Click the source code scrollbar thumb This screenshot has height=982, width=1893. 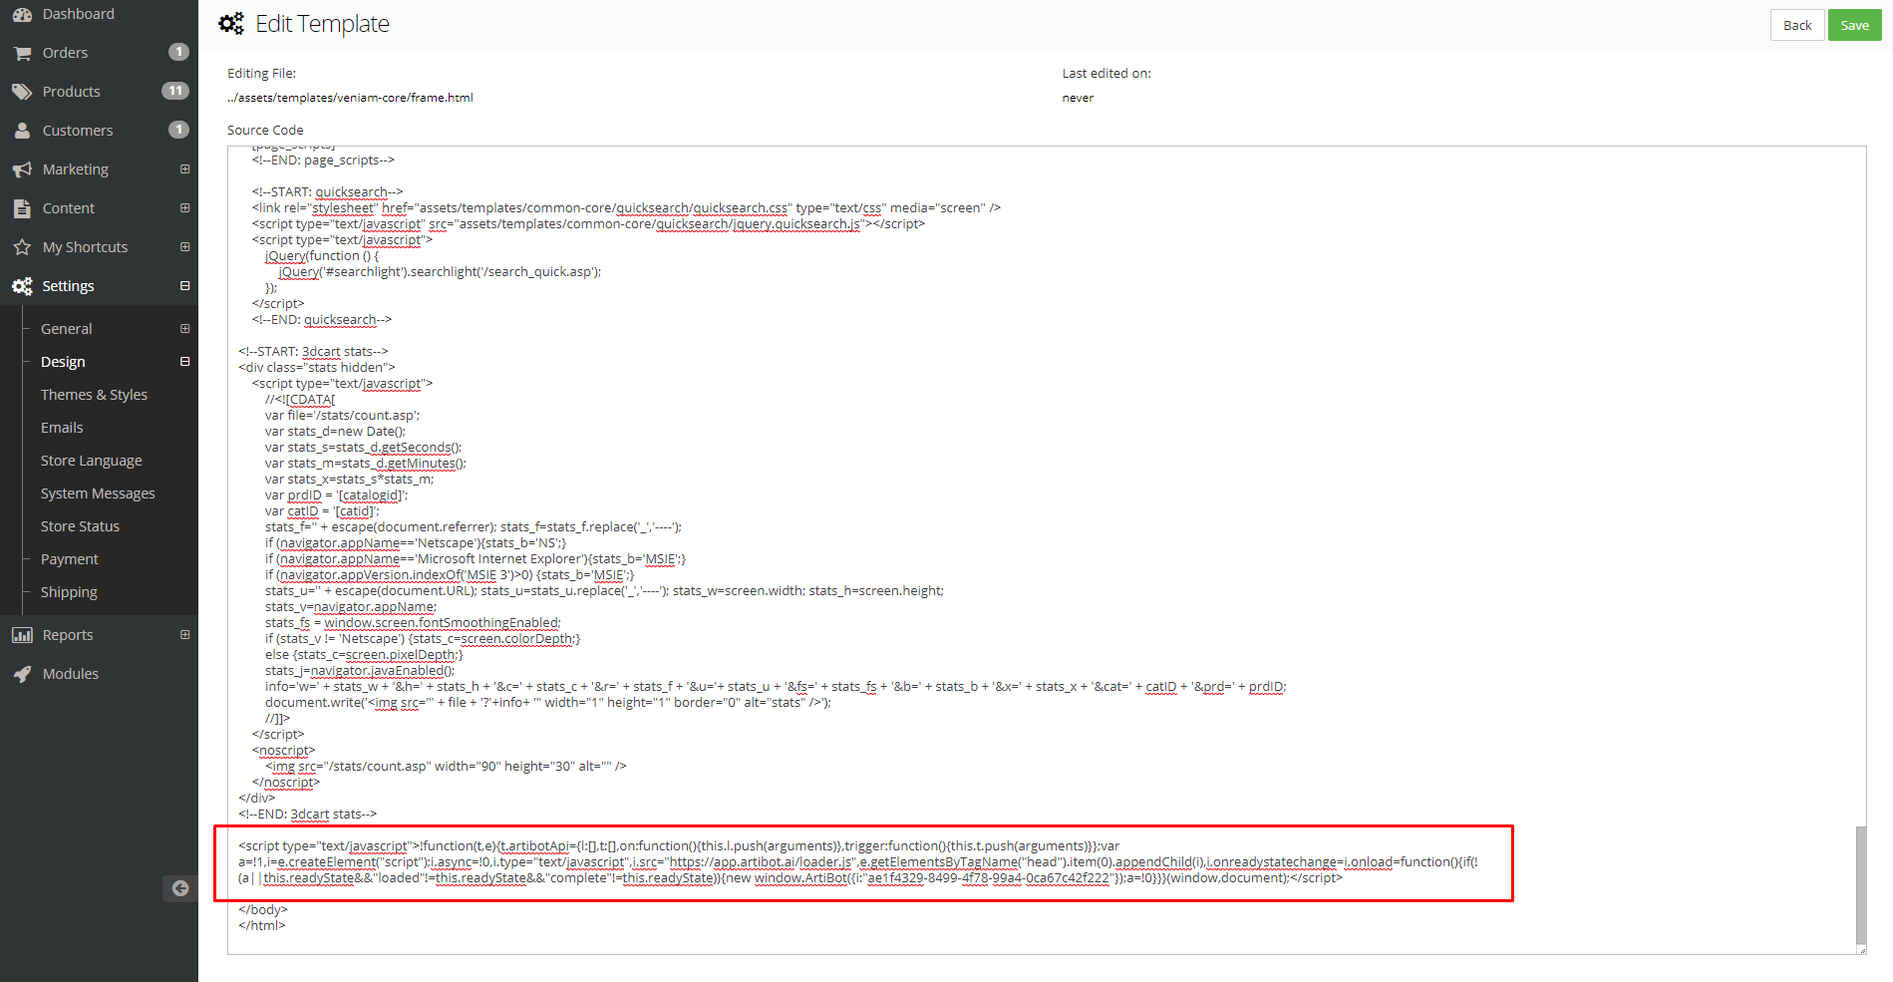(1860, 885)
